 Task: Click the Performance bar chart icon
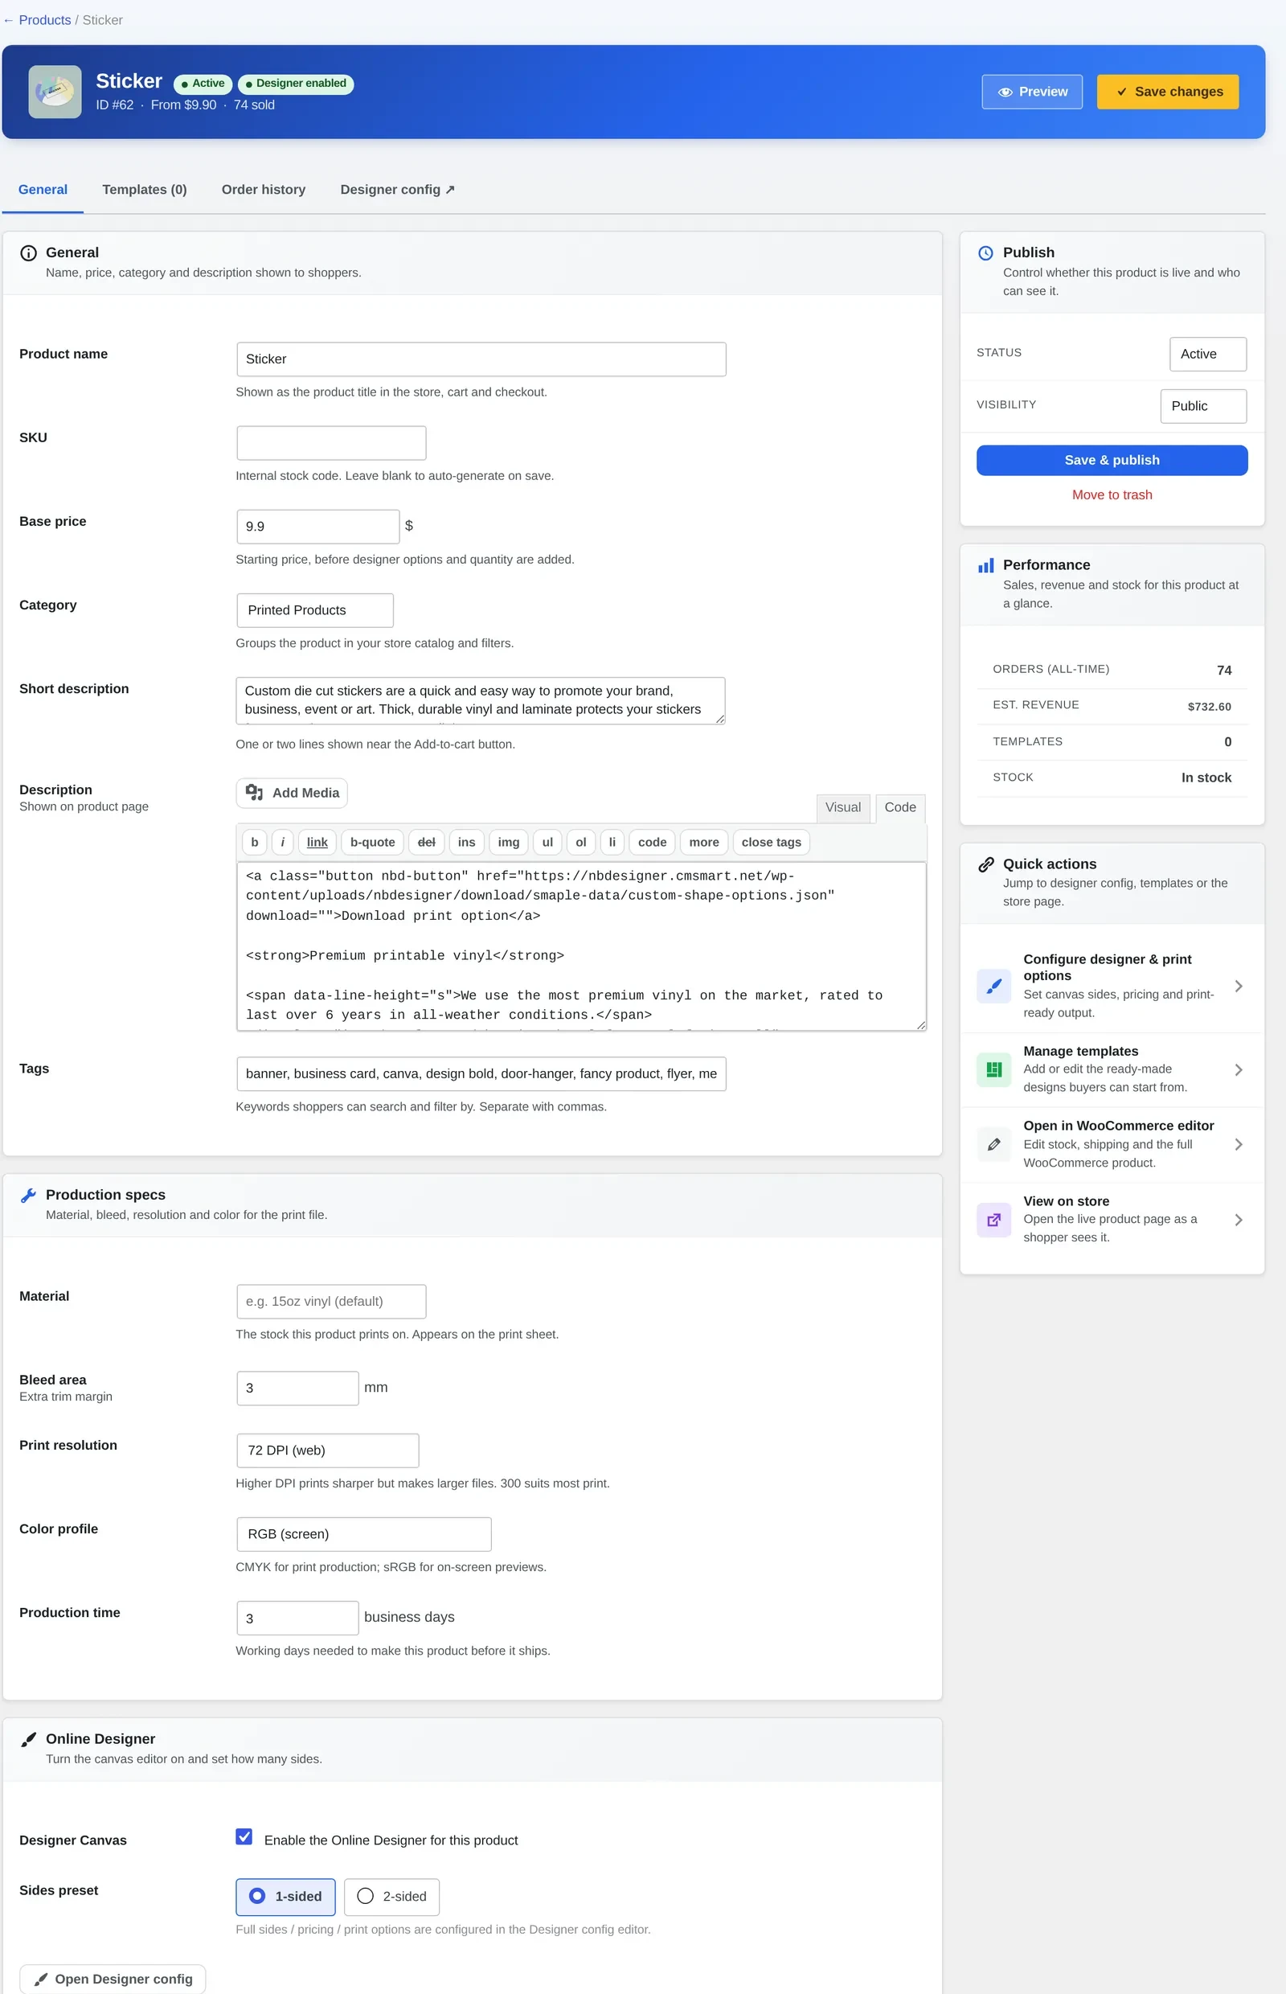(x=985, y=565)
